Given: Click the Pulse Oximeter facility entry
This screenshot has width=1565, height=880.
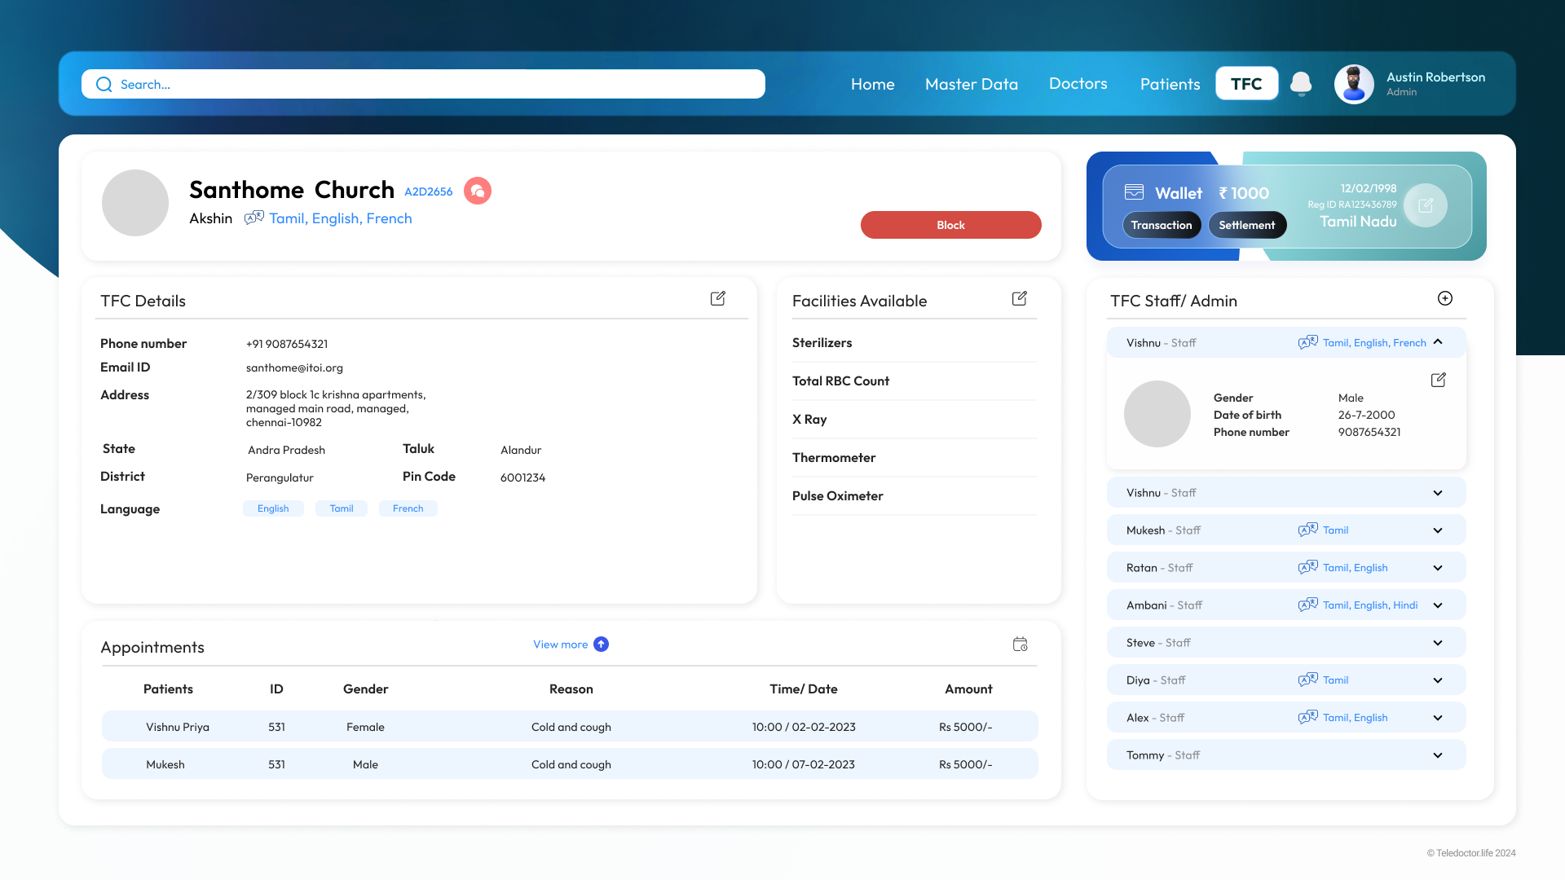Looking at the screenshot, I should click(838, 496).
